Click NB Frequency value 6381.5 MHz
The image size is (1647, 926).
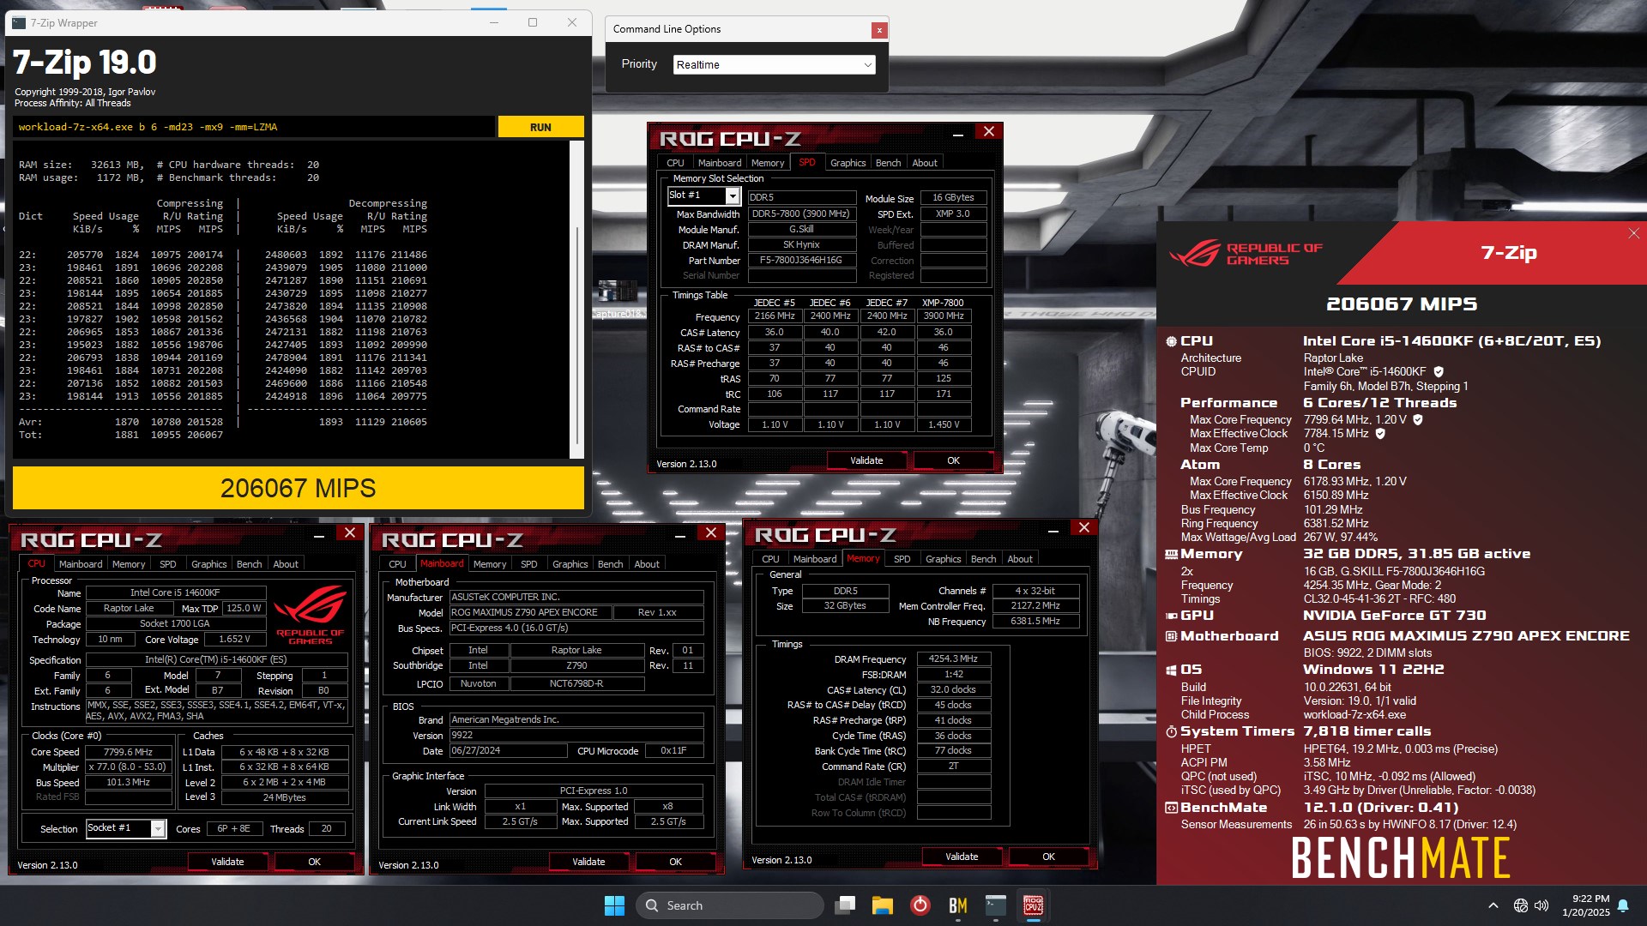(x=1035, y=622)
